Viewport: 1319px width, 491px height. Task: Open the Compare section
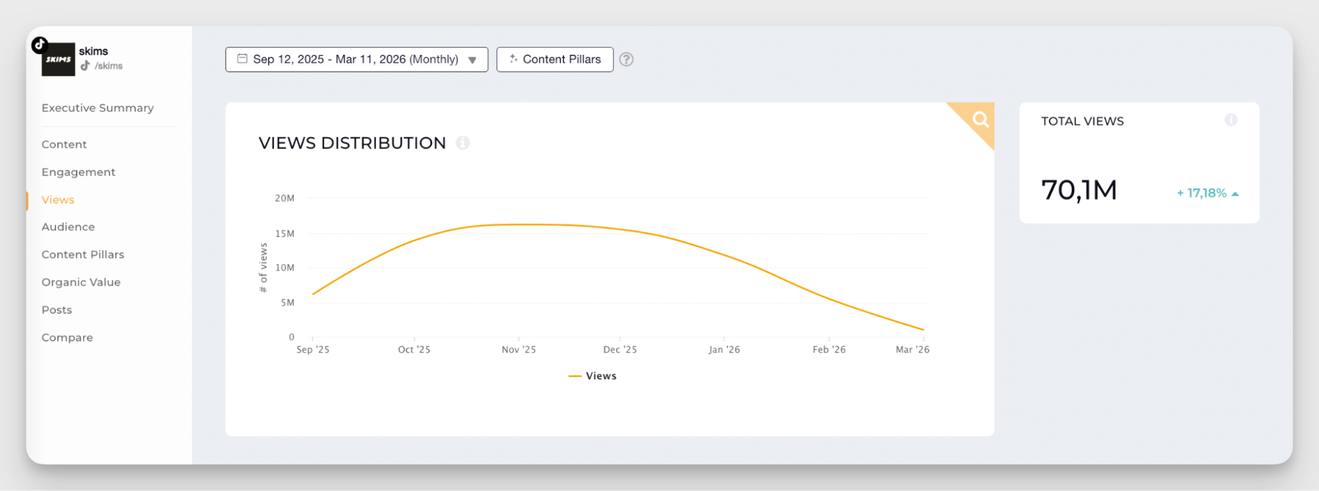(67, 338)
